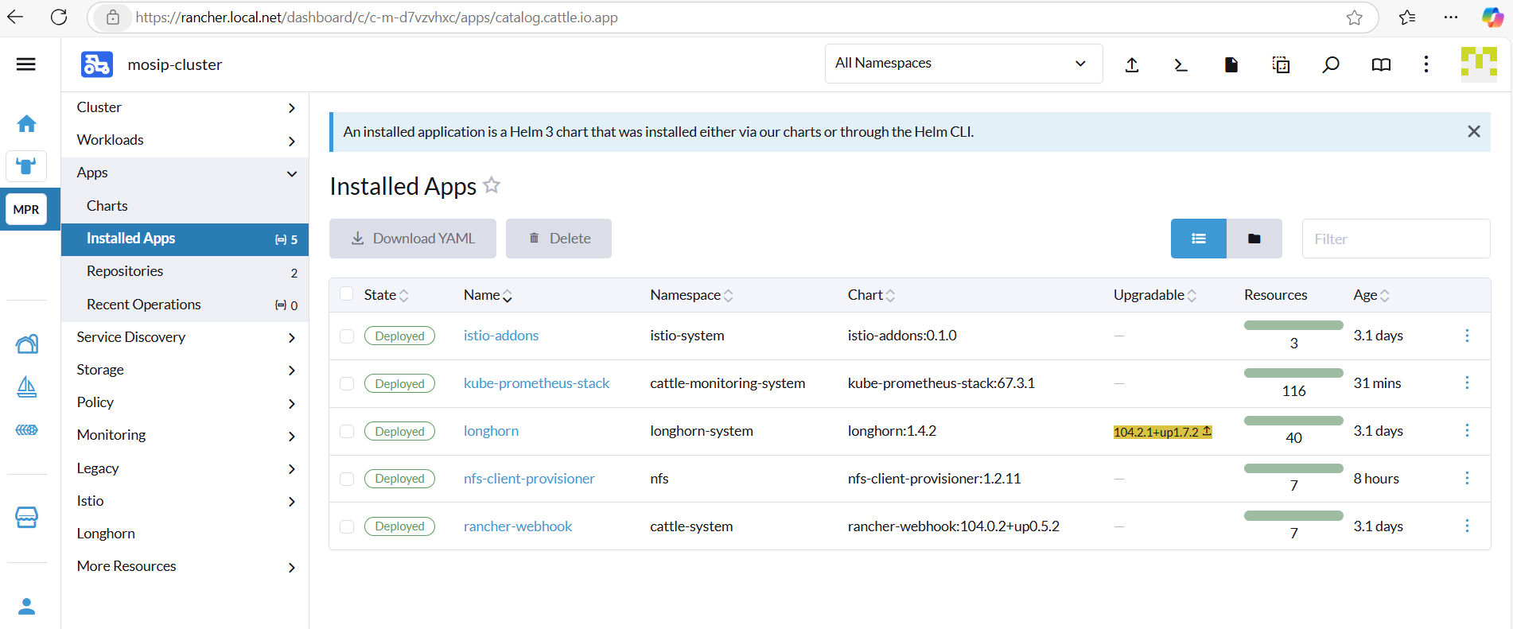The image size is (1513, 629).
Task: Open the hamburger navigation menu
Action: pyautogui.click(x=26, y=64)
